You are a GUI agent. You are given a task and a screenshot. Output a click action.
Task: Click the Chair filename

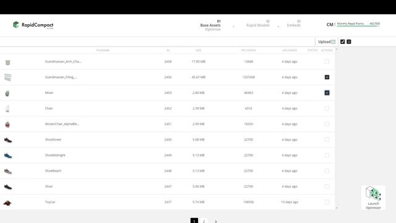49,108
